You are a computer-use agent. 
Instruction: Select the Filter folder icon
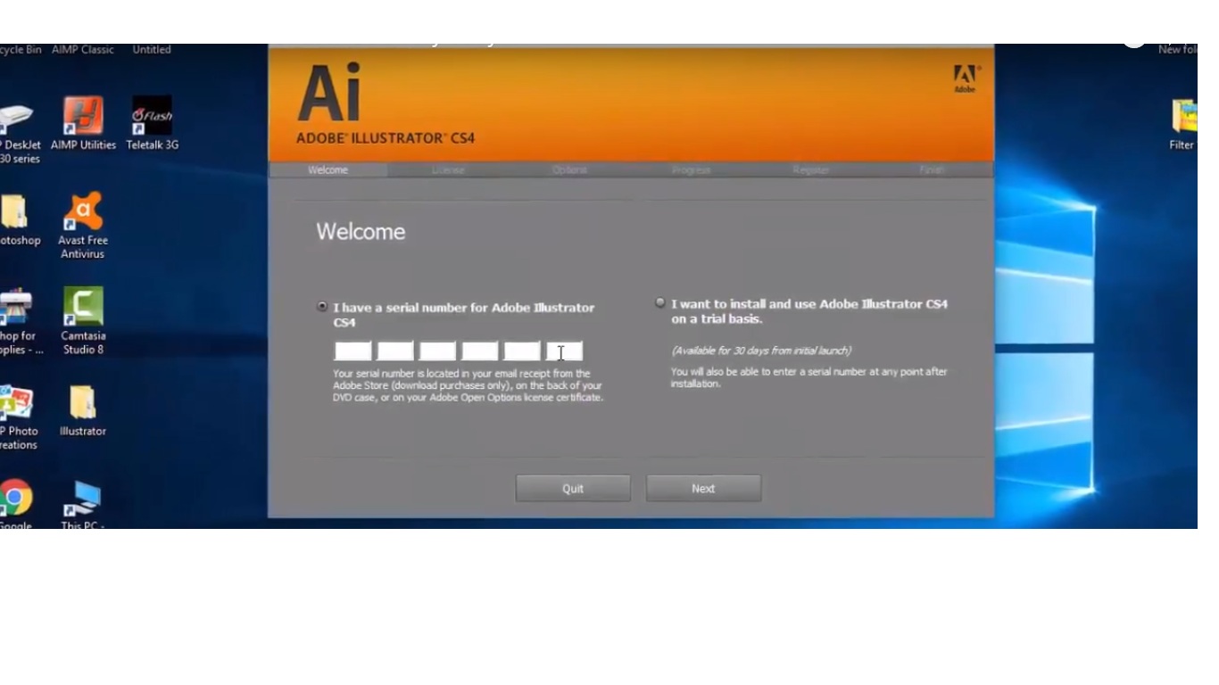(1183, 118)
